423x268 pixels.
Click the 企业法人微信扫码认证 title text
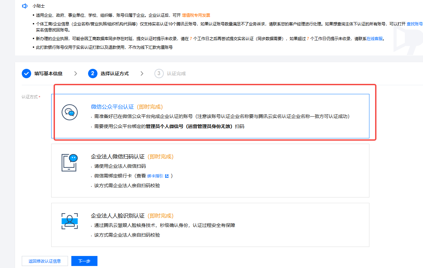[x=118, y=157]
